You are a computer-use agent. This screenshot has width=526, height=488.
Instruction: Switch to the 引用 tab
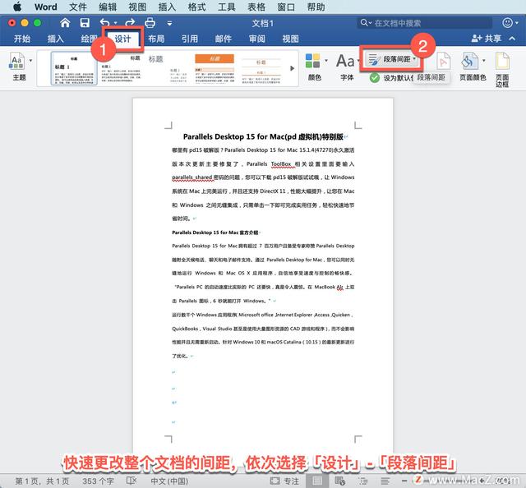[190, 39]
